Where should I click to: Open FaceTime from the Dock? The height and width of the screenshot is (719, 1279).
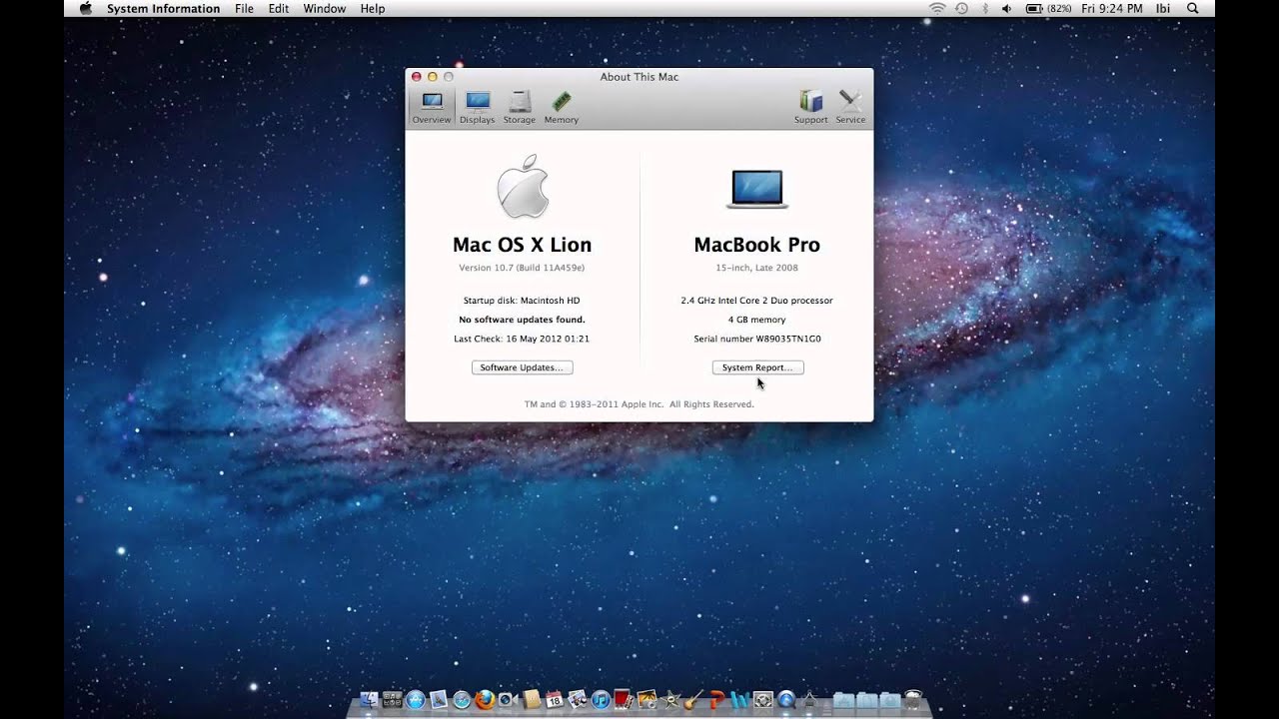point(508,700)
